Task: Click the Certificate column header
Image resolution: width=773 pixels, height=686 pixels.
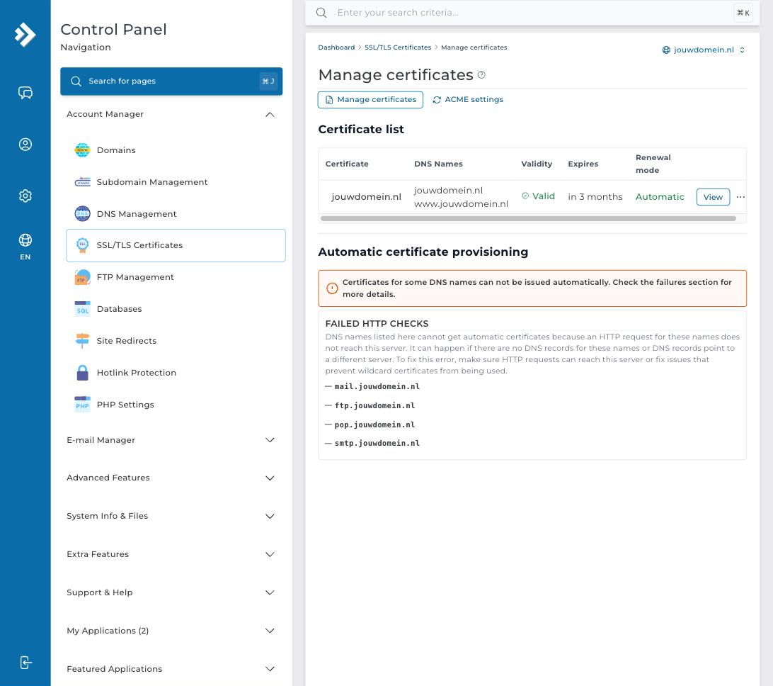Action: pos(347,164)
